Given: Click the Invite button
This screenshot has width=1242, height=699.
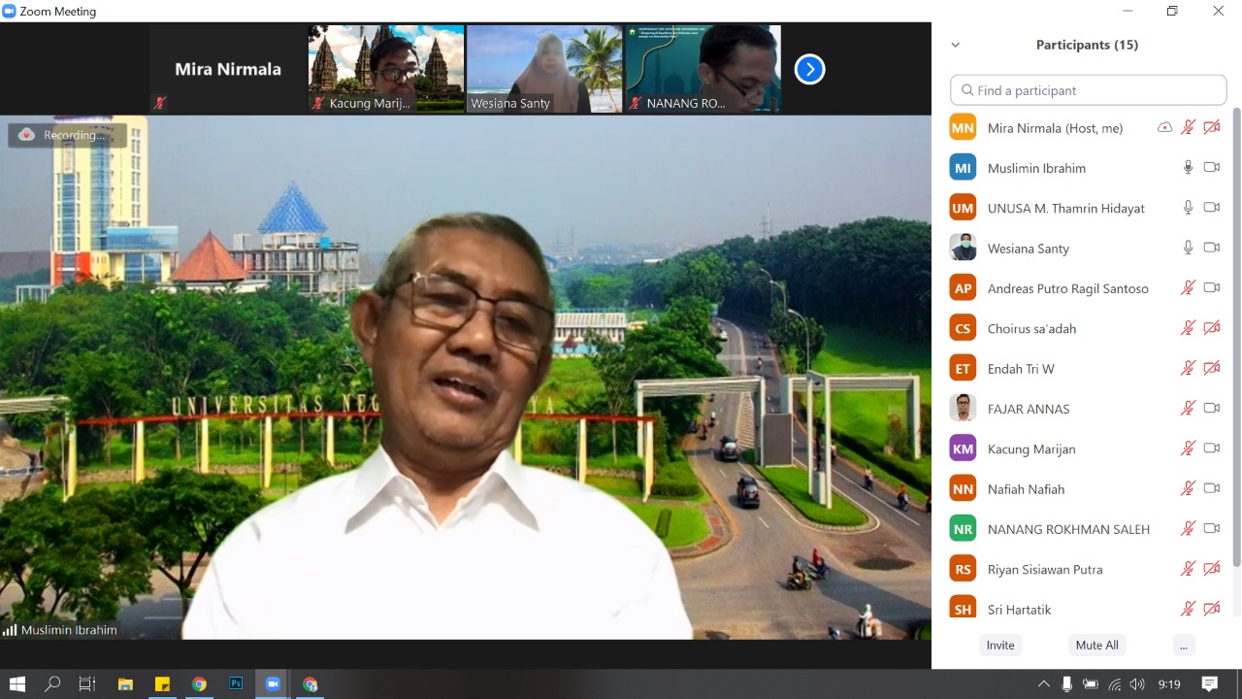Looking at the screenshot, I should coord(1000,645).
